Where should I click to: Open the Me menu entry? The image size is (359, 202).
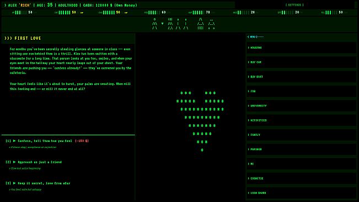(x=301, y=164)
